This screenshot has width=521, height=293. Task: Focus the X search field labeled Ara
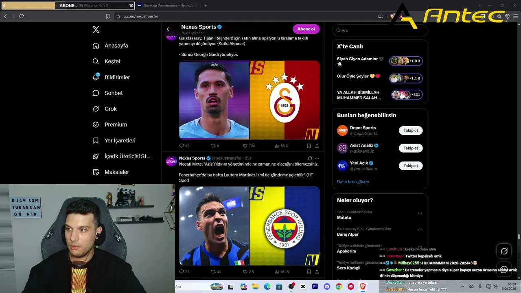pyautogui.click(x=380, y=31)
